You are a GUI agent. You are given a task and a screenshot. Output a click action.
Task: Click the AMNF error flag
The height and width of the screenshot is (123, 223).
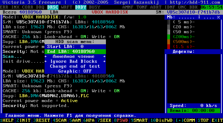pyautogui.click(x=128, y=7)
